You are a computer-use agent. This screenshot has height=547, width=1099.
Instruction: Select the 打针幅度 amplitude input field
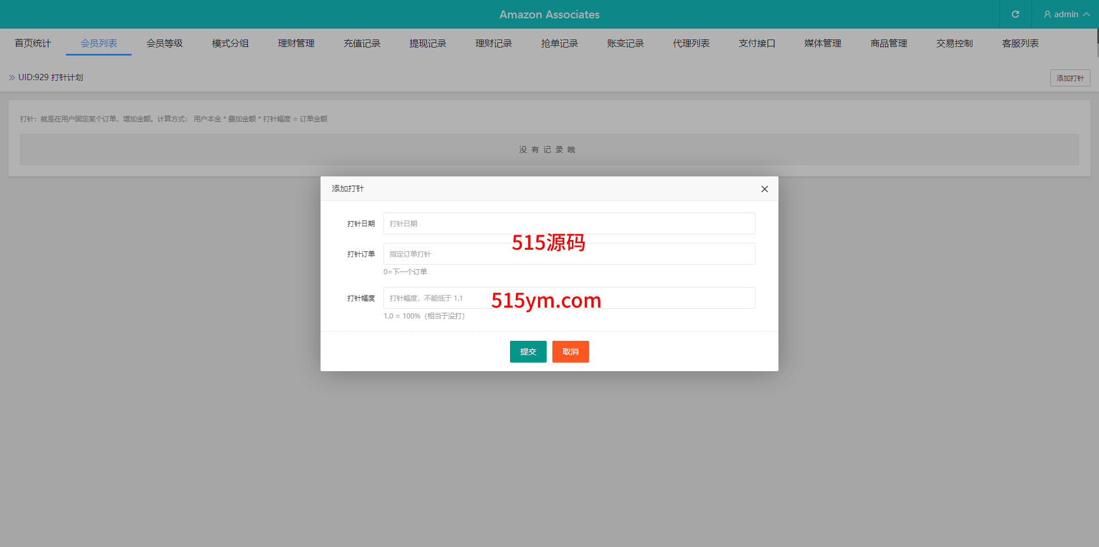pyautogui.click(x=569, y=298)
